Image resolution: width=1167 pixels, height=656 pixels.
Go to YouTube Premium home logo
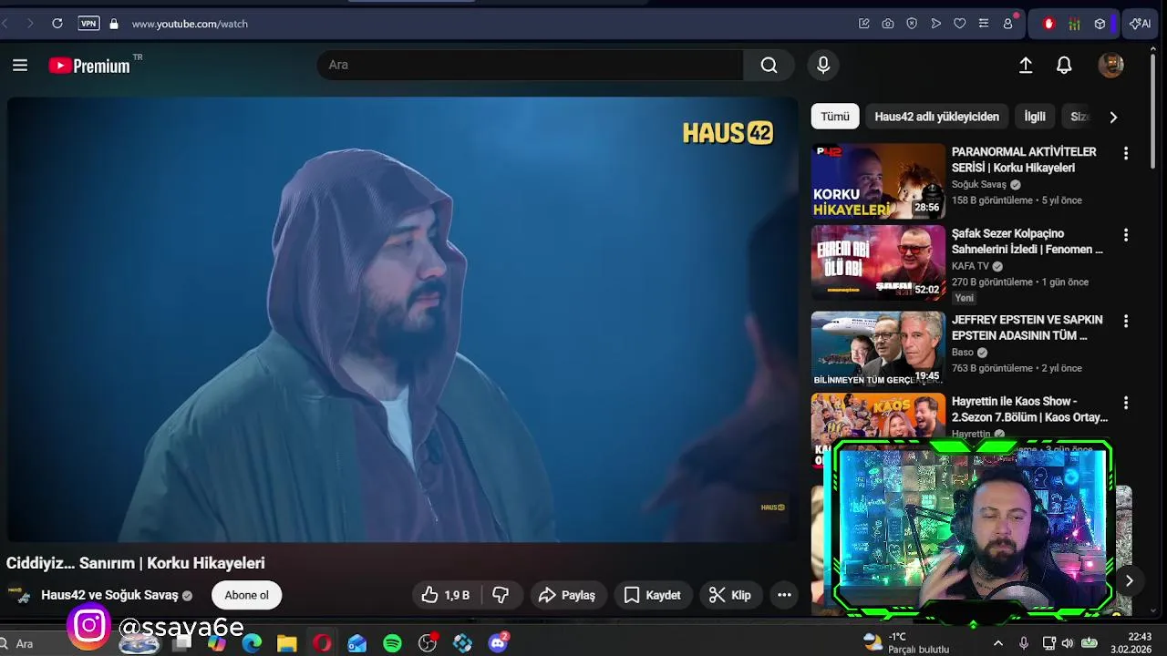pos(89,66)
